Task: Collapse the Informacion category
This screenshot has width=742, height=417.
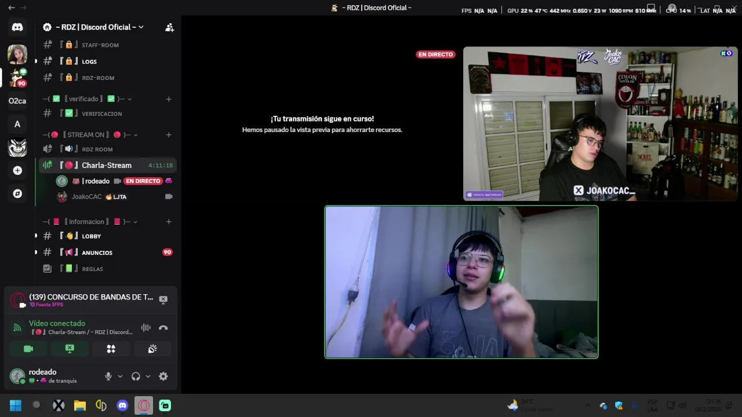Action: pos(90,222)
